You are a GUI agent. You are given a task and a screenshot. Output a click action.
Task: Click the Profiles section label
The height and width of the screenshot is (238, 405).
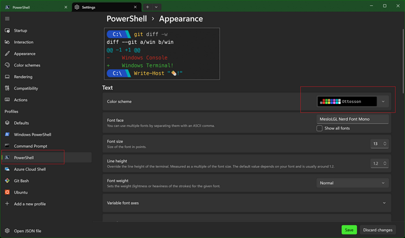(12, 111)
